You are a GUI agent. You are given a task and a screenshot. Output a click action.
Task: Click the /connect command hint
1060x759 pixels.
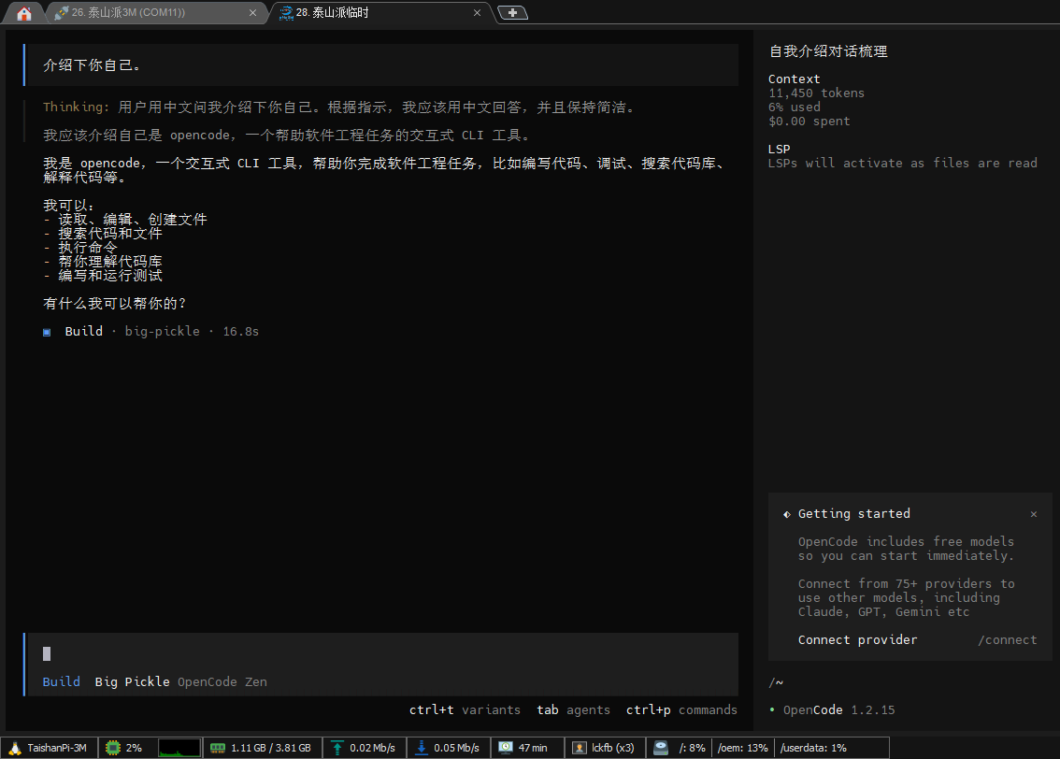tap(1008, 639)
